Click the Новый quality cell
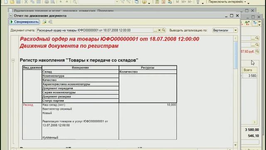Viewport: 266px width, 150px height. (x=47, y=113)
